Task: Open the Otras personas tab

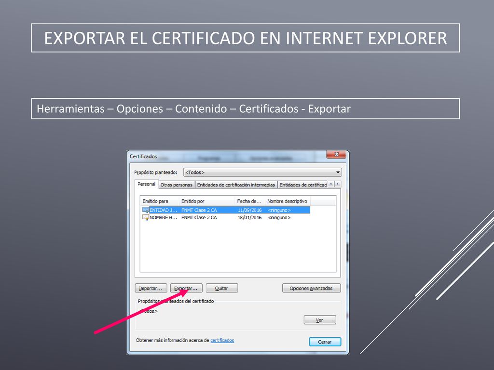Action: click(177, 185)
